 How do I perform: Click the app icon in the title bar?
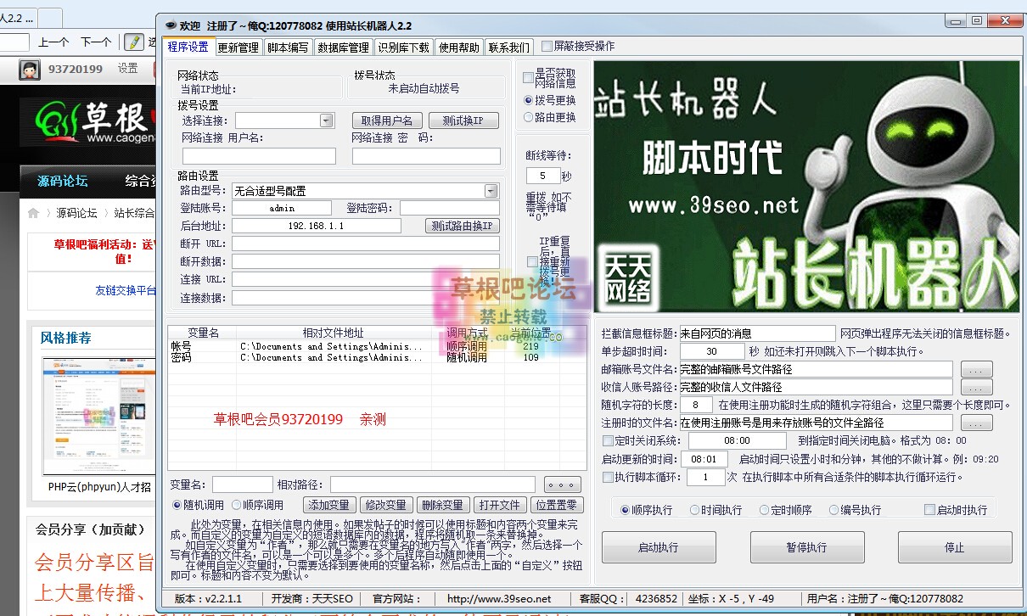tap(170, 25)
